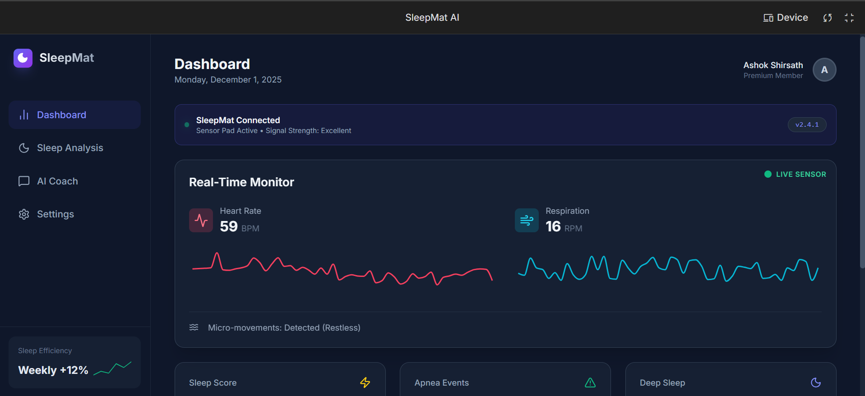Click the Ashok Shirsath profile name

coord(773,65)
